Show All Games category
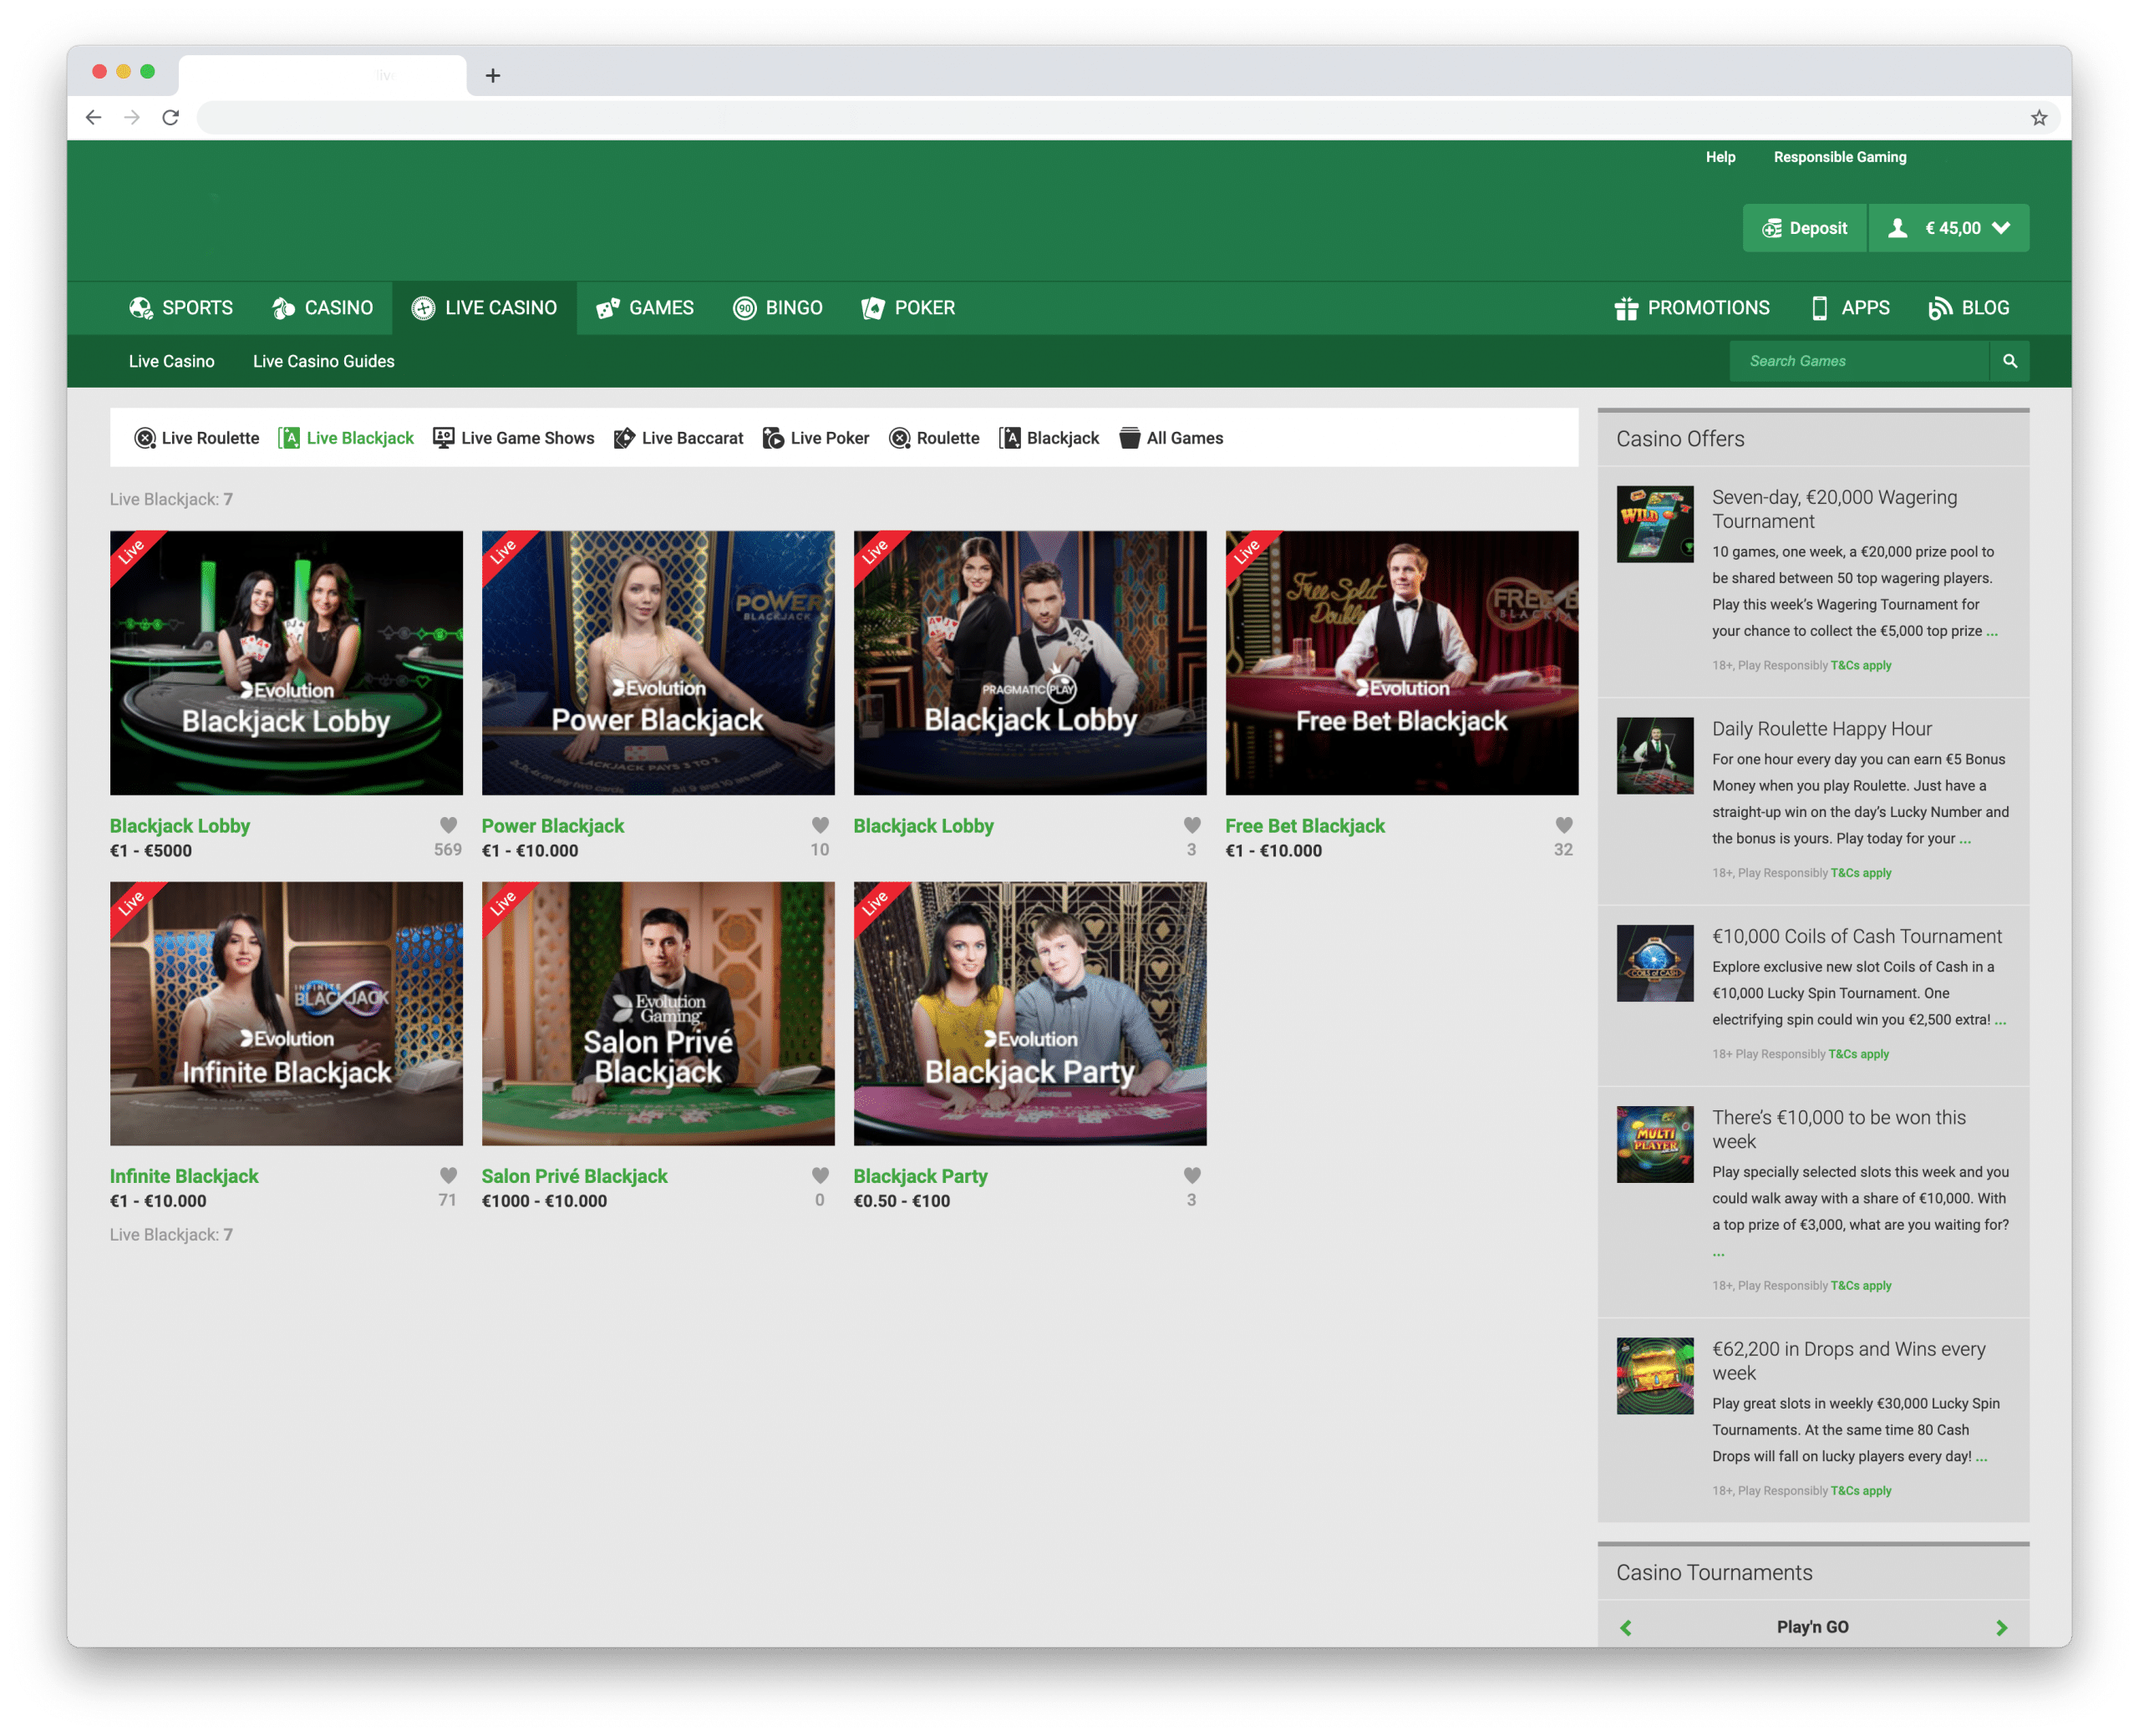The image size is (2139, 1736). (1171, 438)
